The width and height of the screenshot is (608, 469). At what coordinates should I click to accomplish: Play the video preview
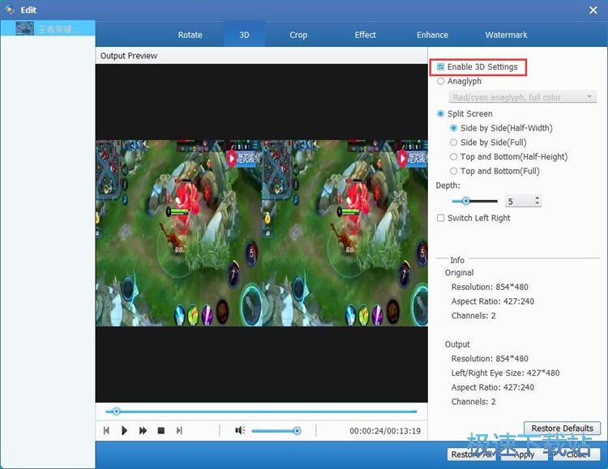pyautogui.click(x=124, y=431)
